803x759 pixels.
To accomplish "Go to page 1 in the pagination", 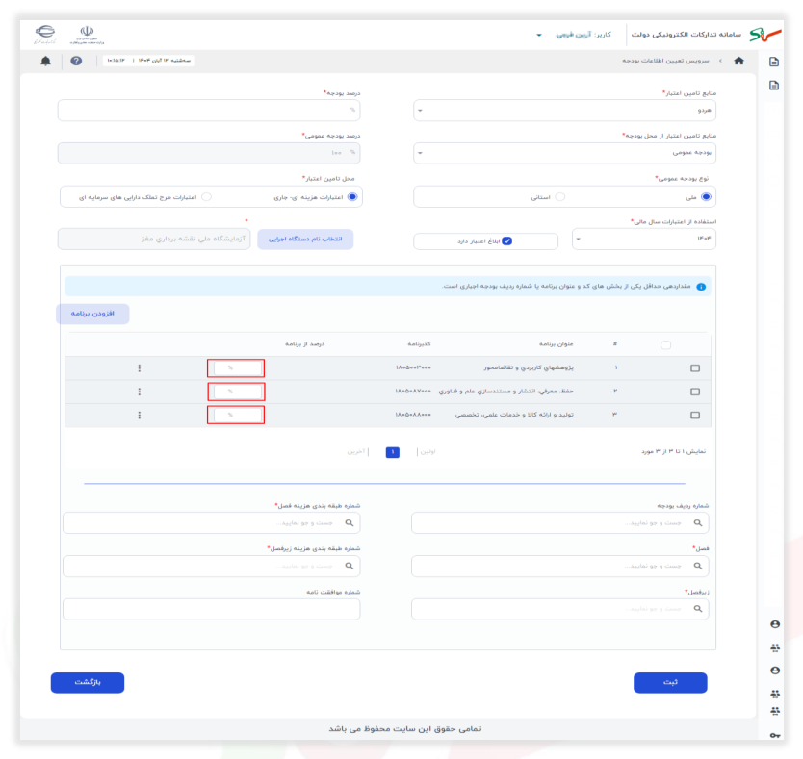I will (392, 452).
